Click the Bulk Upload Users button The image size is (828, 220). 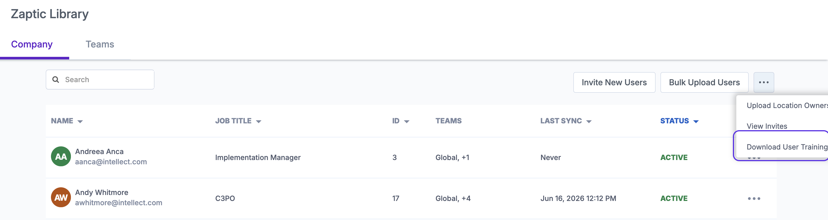pos(704,82)
